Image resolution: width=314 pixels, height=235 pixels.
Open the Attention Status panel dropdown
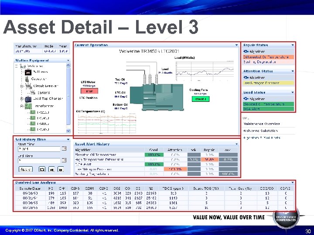(293, 71)
